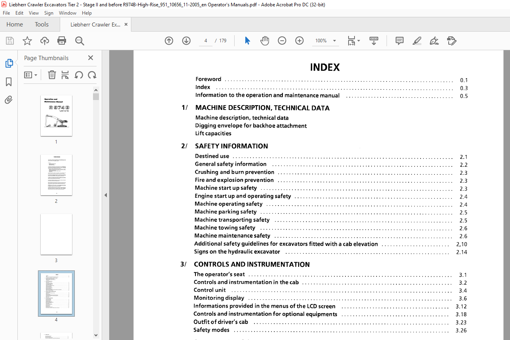Image resolution: width=510 pixels, height=340 pixels.
Task: Open the Edit menu
Action: pos(19,13)
